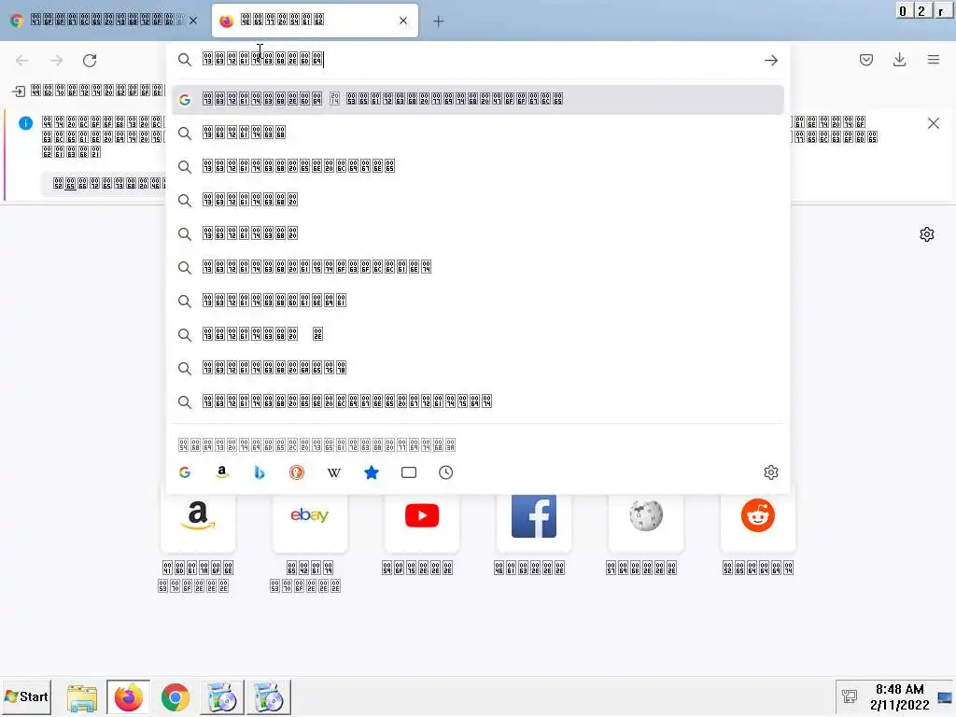Click the Show Desktop tray icon
This screenshot has height=717, width=956.
pyautogui.click(x=945, y=697)
